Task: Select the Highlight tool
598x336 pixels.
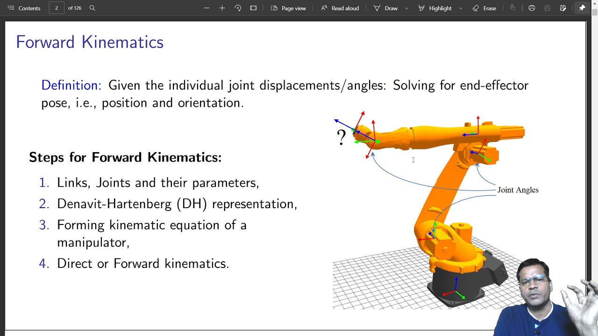Action: coord(435,8)
